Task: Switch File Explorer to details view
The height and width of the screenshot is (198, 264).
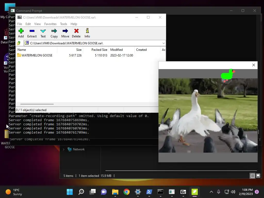Action: [x=252, y=176]
